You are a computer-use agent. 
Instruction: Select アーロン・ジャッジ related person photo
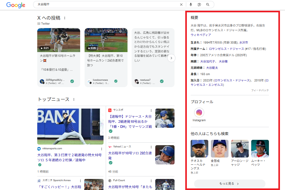coord(240,149)
